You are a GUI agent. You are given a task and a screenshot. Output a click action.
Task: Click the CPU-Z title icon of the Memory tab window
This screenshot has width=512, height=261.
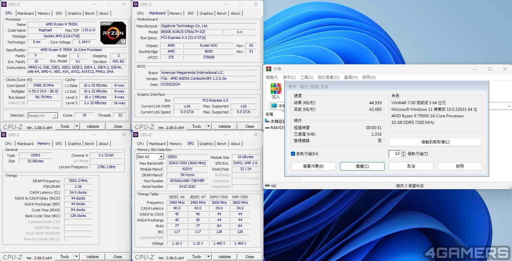pyautogui.click(x=4, y=135)
